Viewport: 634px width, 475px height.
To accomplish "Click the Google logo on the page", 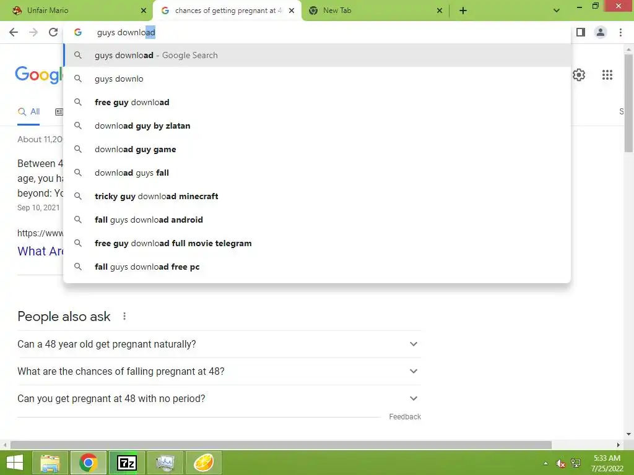I will pos(39,75).
